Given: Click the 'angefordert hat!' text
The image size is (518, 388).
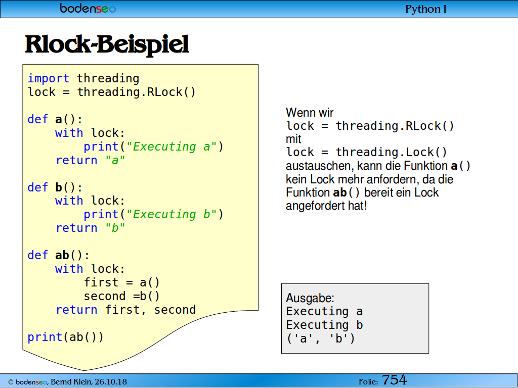Looking at the screenshot, I should coord(326,206).
